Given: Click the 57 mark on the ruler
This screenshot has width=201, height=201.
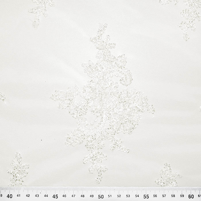Looking at the screenshot, I should point(164,196).
